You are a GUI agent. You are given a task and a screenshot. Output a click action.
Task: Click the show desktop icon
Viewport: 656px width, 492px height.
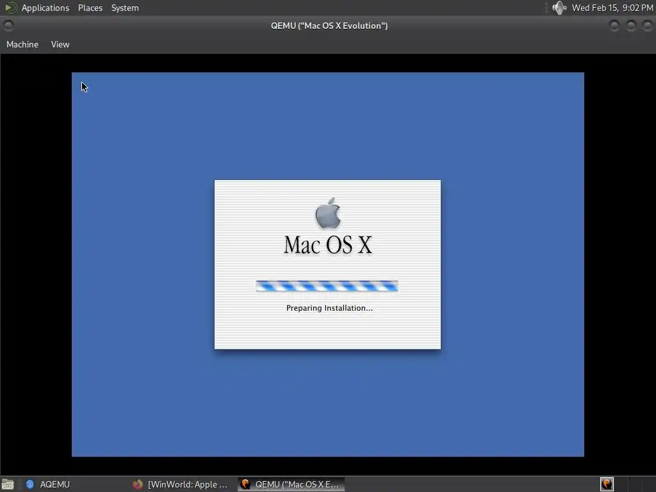point(8,484)
